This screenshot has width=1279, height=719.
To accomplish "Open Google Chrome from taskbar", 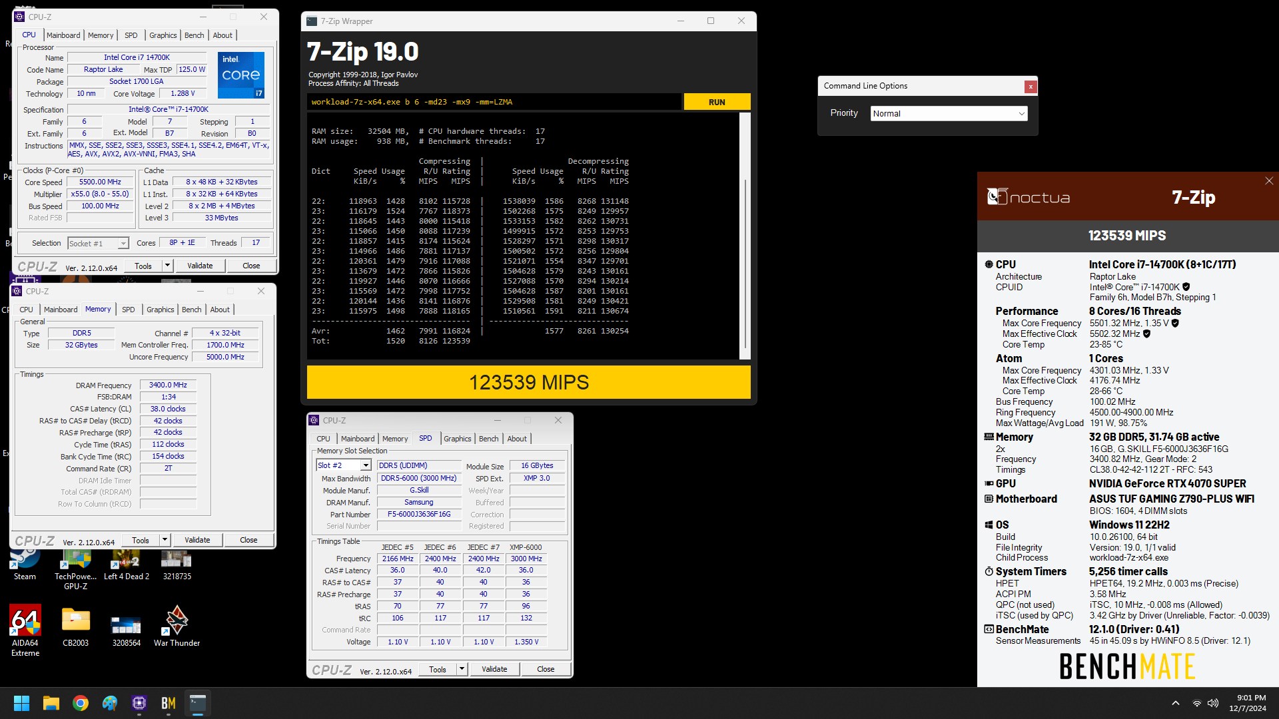I will 81,703.
